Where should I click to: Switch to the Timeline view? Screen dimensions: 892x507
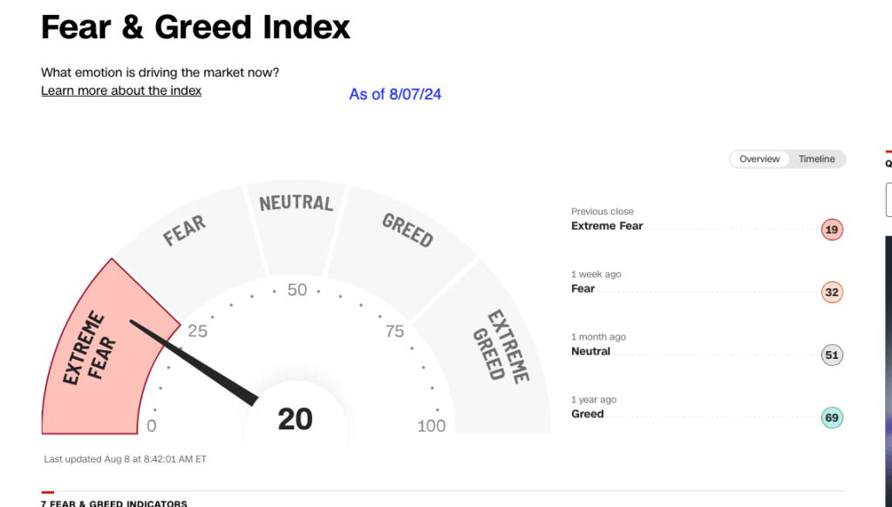tap(816, 159)
